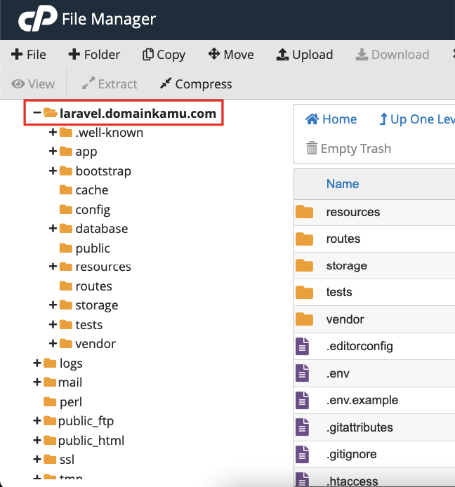Viewport: 455px width, 487px height.
Task: Create a new file with the File button
Action: pos(29,55)
